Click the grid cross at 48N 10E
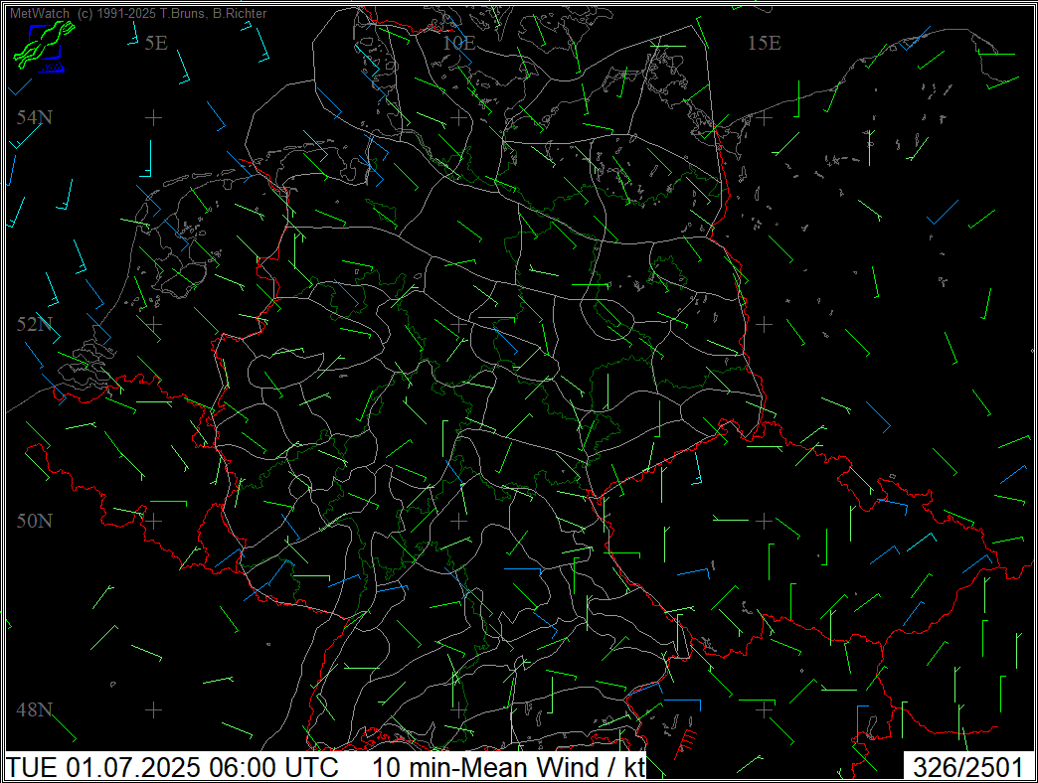 458,709
